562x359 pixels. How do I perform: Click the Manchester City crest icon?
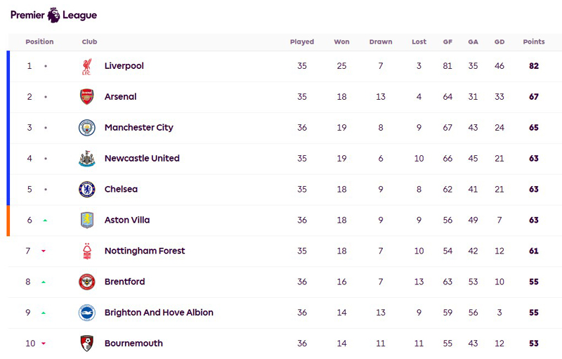click(x=86, y=128)
